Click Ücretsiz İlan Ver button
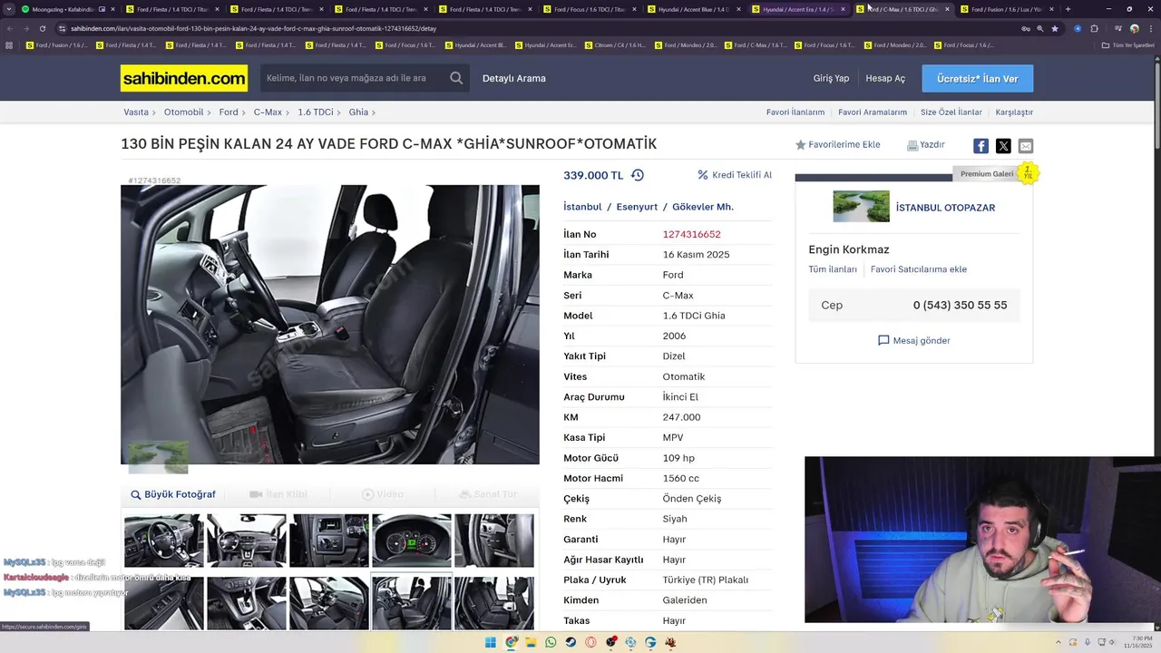 [x=978, y=79]
